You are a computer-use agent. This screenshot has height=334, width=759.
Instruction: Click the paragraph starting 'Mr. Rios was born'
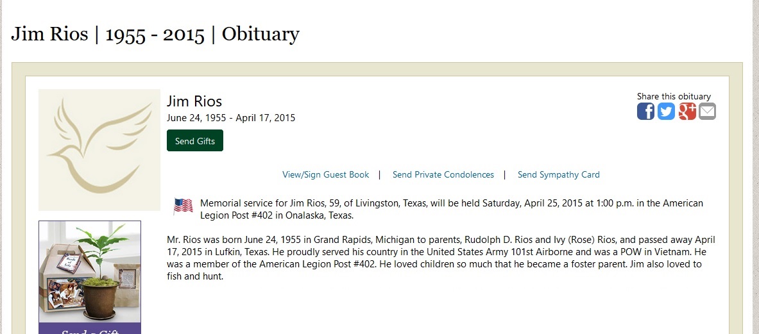(441, 258)
